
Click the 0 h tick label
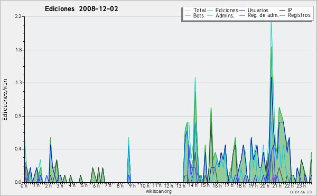point(24,185)
